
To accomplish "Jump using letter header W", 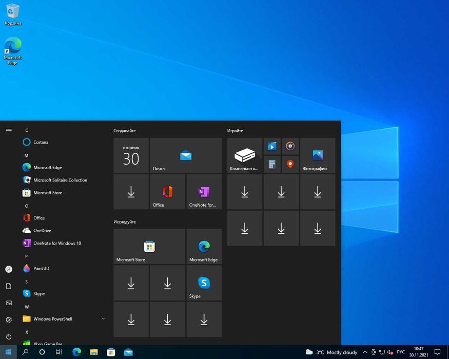I will [x=27, y=307].
